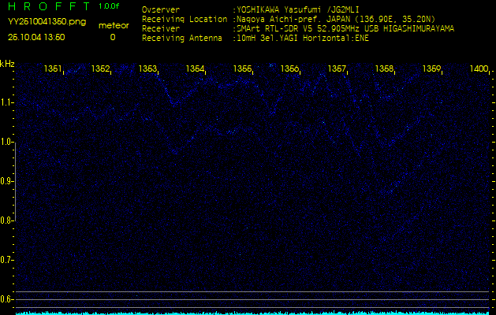Click the 25.10.04 13:50 timestamp

tap(36, 37)
